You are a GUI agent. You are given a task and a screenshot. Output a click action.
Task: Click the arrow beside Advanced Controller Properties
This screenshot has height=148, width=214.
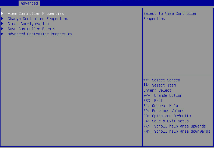tap(2, 34)
